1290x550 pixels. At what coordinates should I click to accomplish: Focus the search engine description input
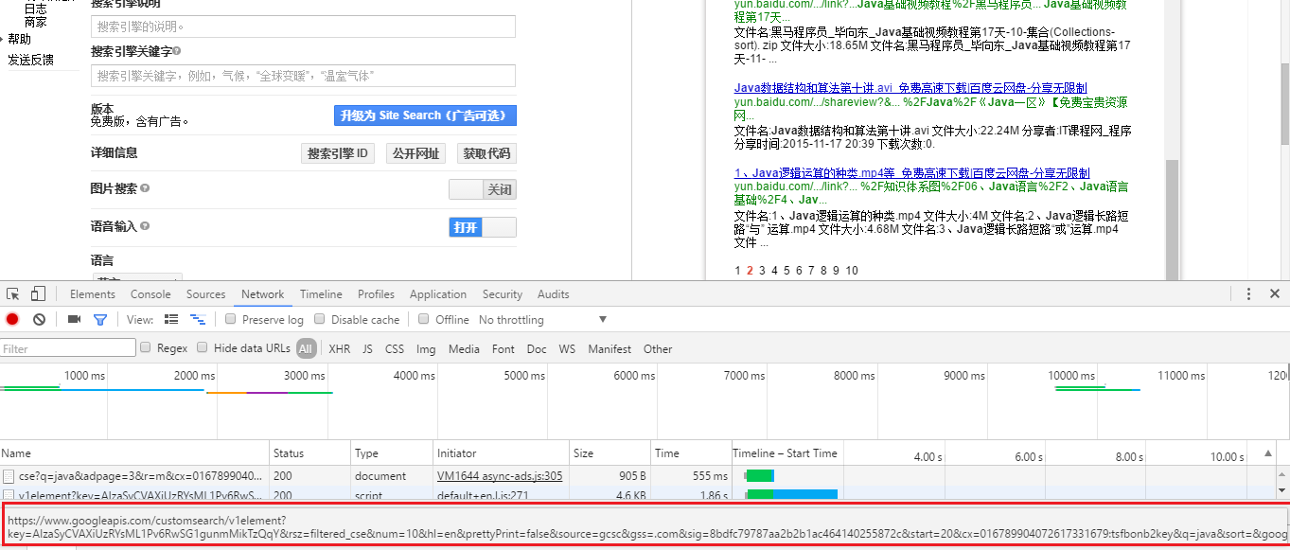point(303,27)
